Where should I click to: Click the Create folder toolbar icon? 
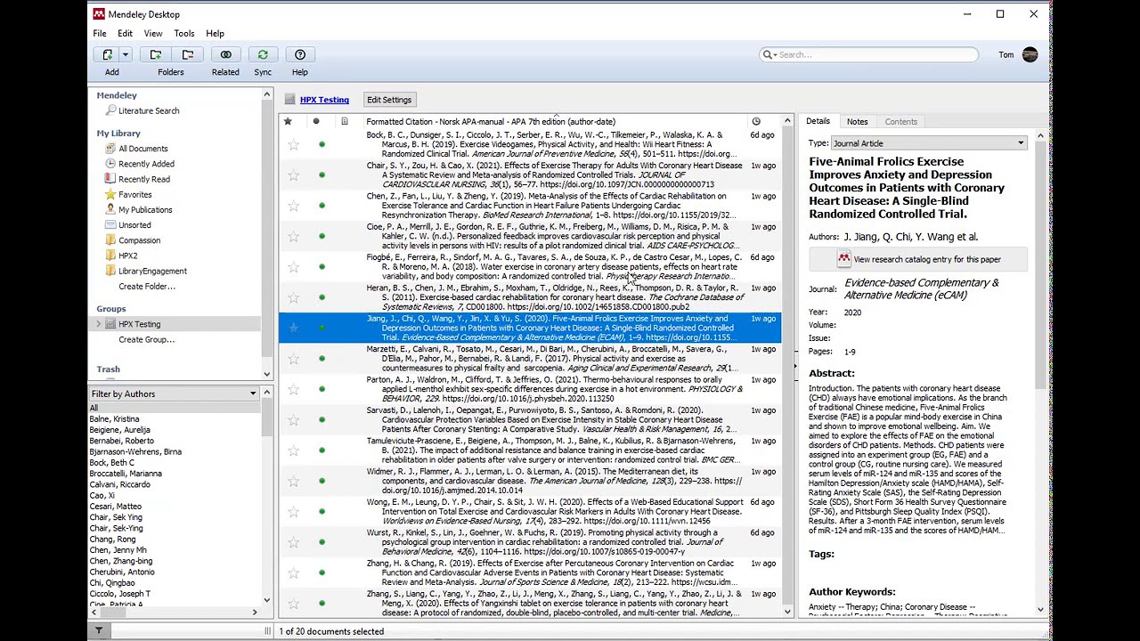[156, 54]
